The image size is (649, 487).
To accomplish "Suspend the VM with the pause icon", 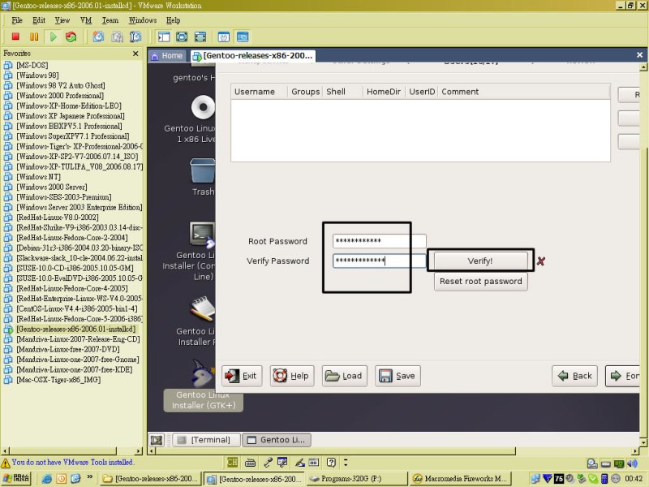I will coord(34,37).
